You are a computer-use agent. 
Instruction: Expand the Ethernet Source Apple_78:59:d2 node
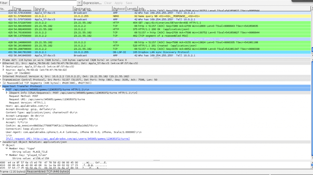click(3, 70)
